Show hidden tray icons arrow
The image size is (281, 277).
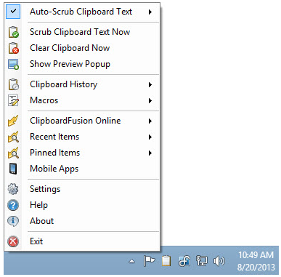point(132,261)
